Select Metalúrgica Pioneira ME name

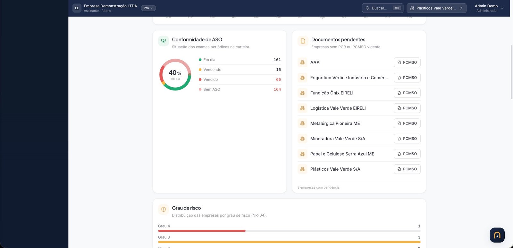point(335,123)
